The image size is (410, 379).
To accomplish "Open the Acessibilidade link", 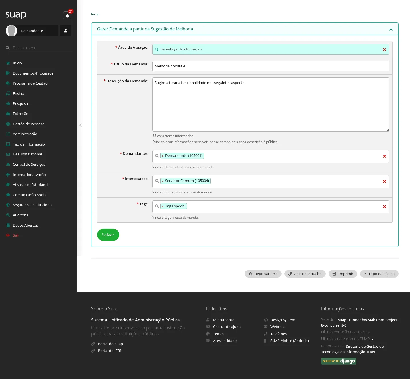I will coord(225,341).
